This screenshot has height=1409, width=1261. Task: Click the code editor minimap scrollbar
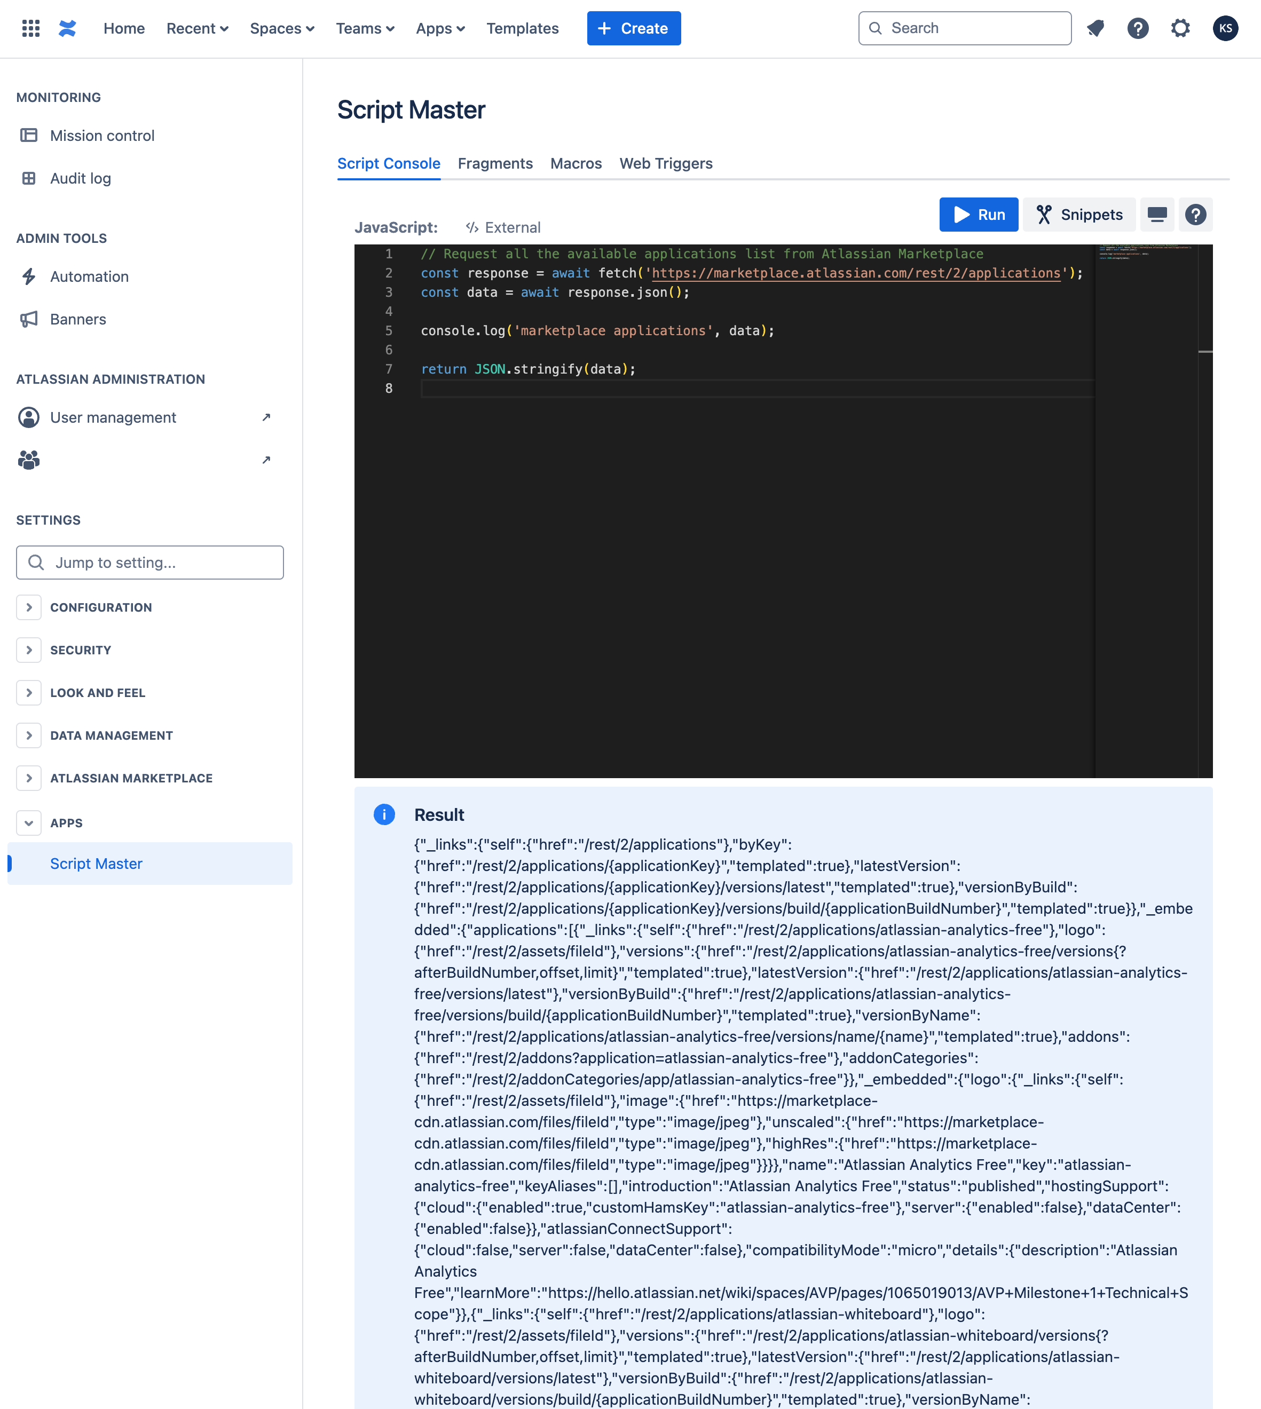coord(1205,351)
